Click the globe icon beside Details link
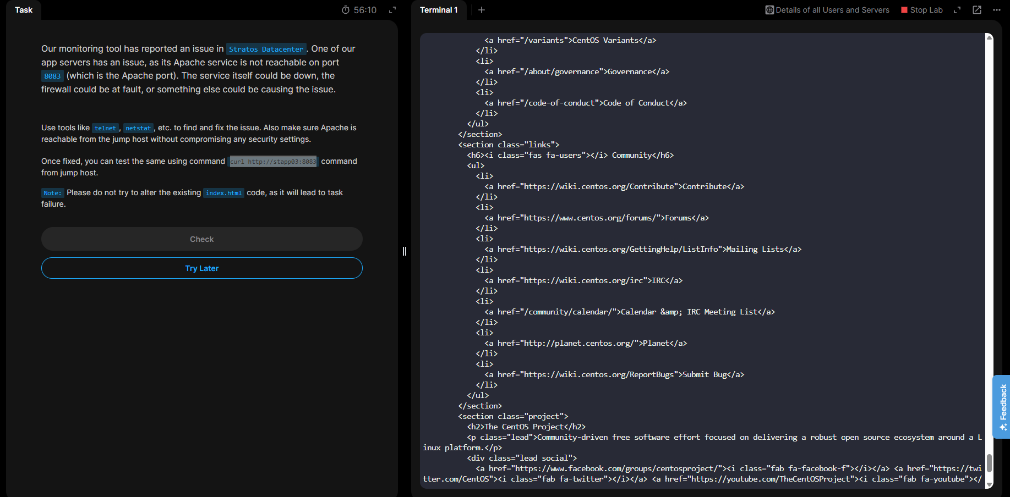This screenshot has width=1010, height=497. [769, 10]
